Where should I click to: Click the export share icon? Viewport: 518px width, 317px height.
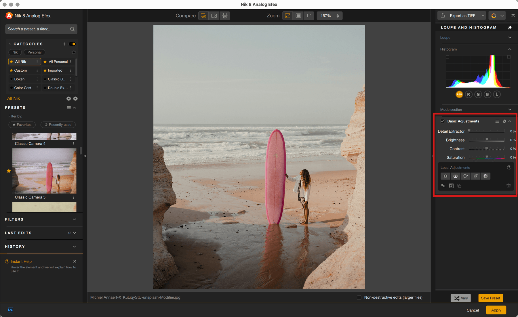443,16
